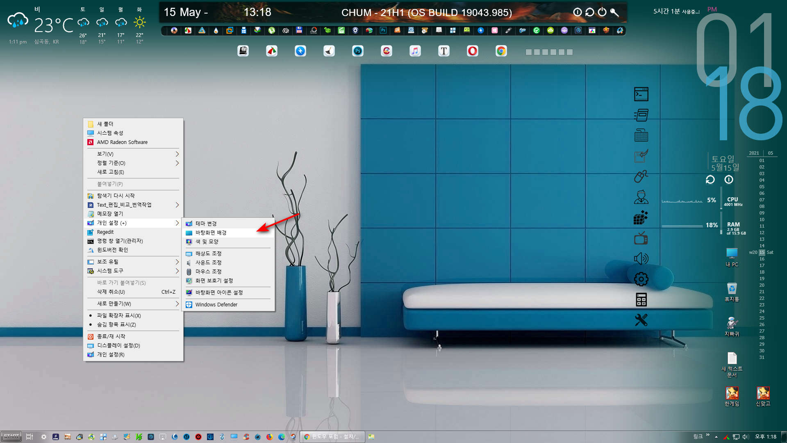Select the 한게임 desktop icon
This screenshot has height=443, width=787.
[732, 397]
